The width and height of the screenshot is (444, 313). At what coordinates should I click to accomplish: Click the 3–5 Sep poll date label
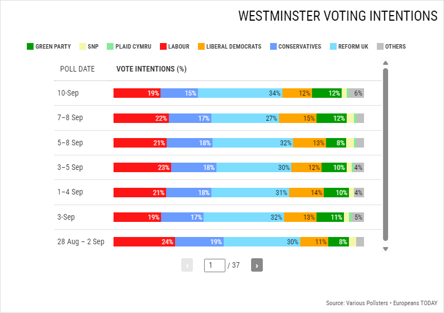click(x=70, y=168)
